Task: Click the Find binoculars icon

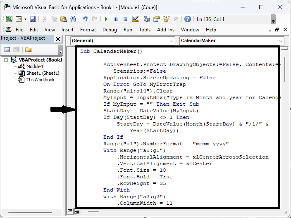Action: click(73, 19)
